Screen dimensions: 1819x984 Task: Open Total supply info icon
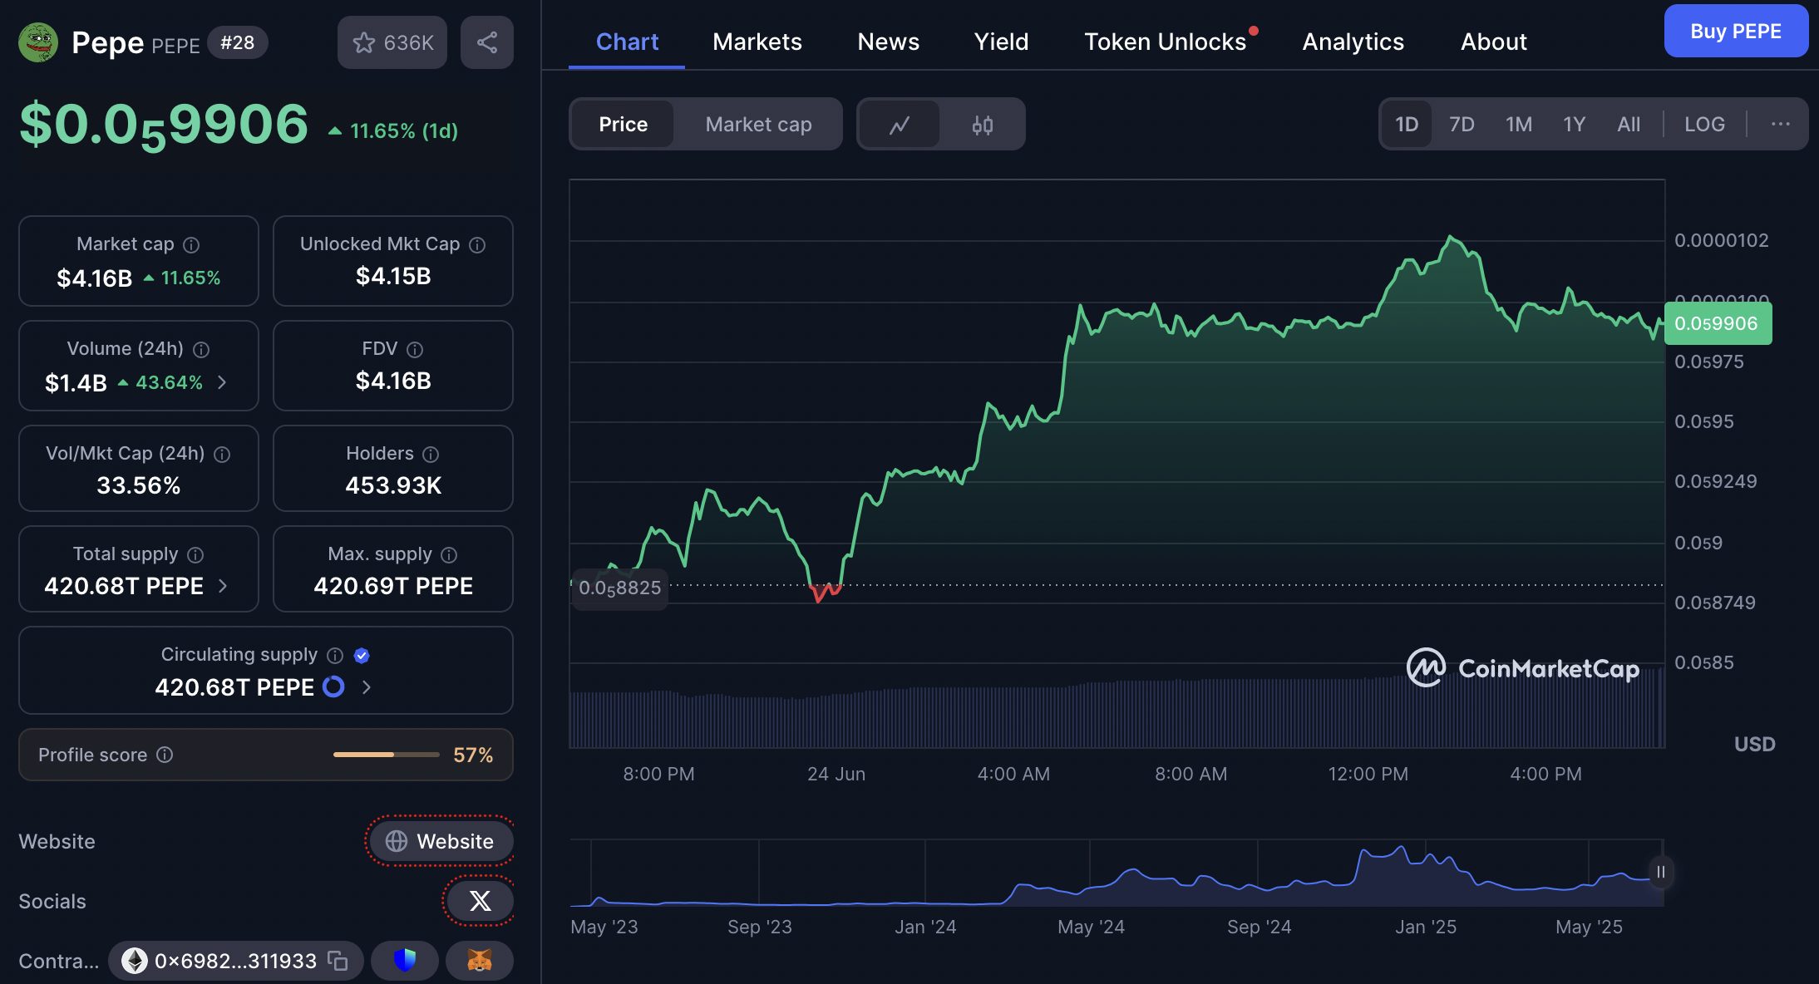click(x=195, y=554)
